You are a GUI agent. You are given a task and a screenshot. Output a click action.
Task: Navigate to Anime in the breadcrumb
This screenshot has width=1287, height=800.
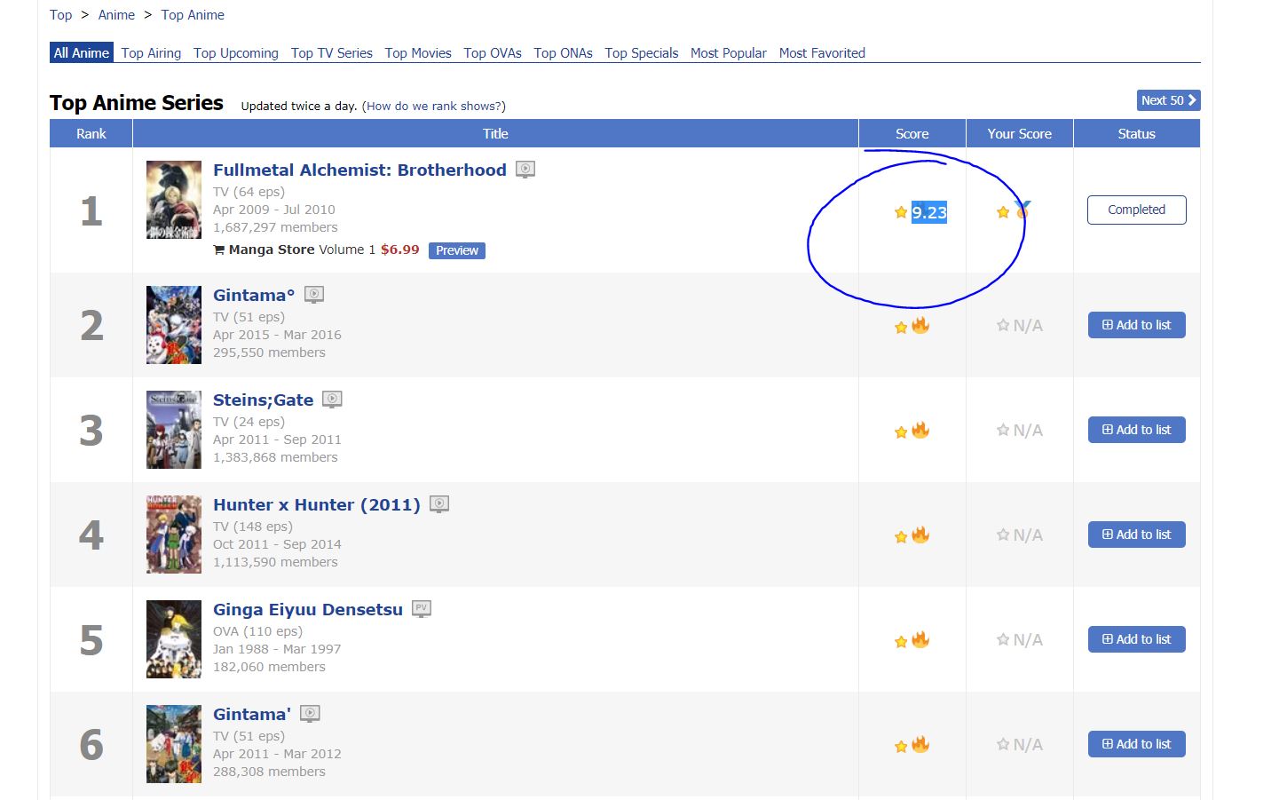click(x=116, y=15)
